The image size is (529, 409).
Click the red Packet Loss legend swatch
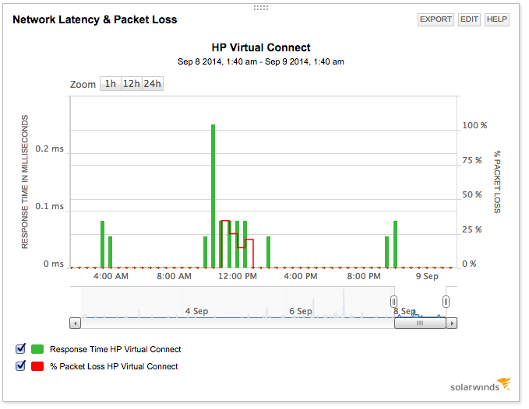pyautogui.click(x=37, y=366)
